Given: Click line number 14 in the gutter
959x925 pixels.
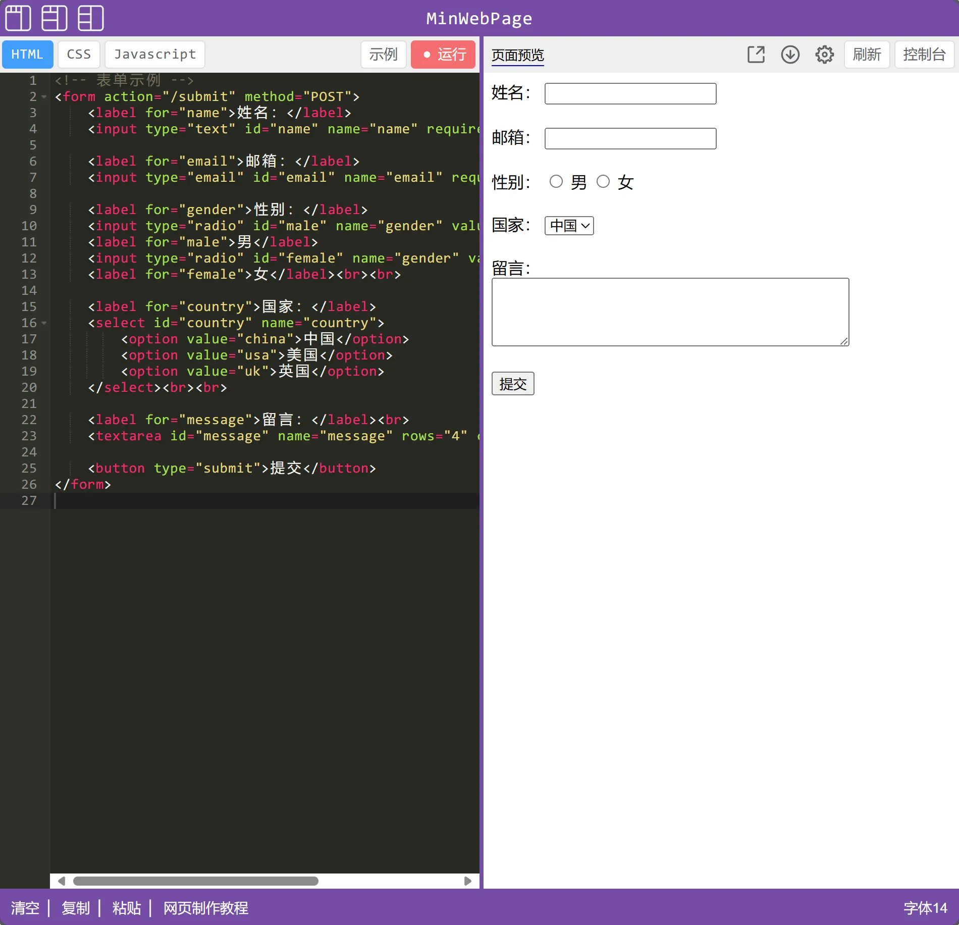Looking at the screenshot, I should click(29, 290).
